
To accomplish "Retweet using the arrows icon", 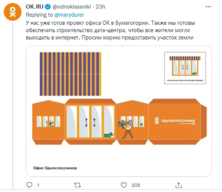I will click(78, 185).
